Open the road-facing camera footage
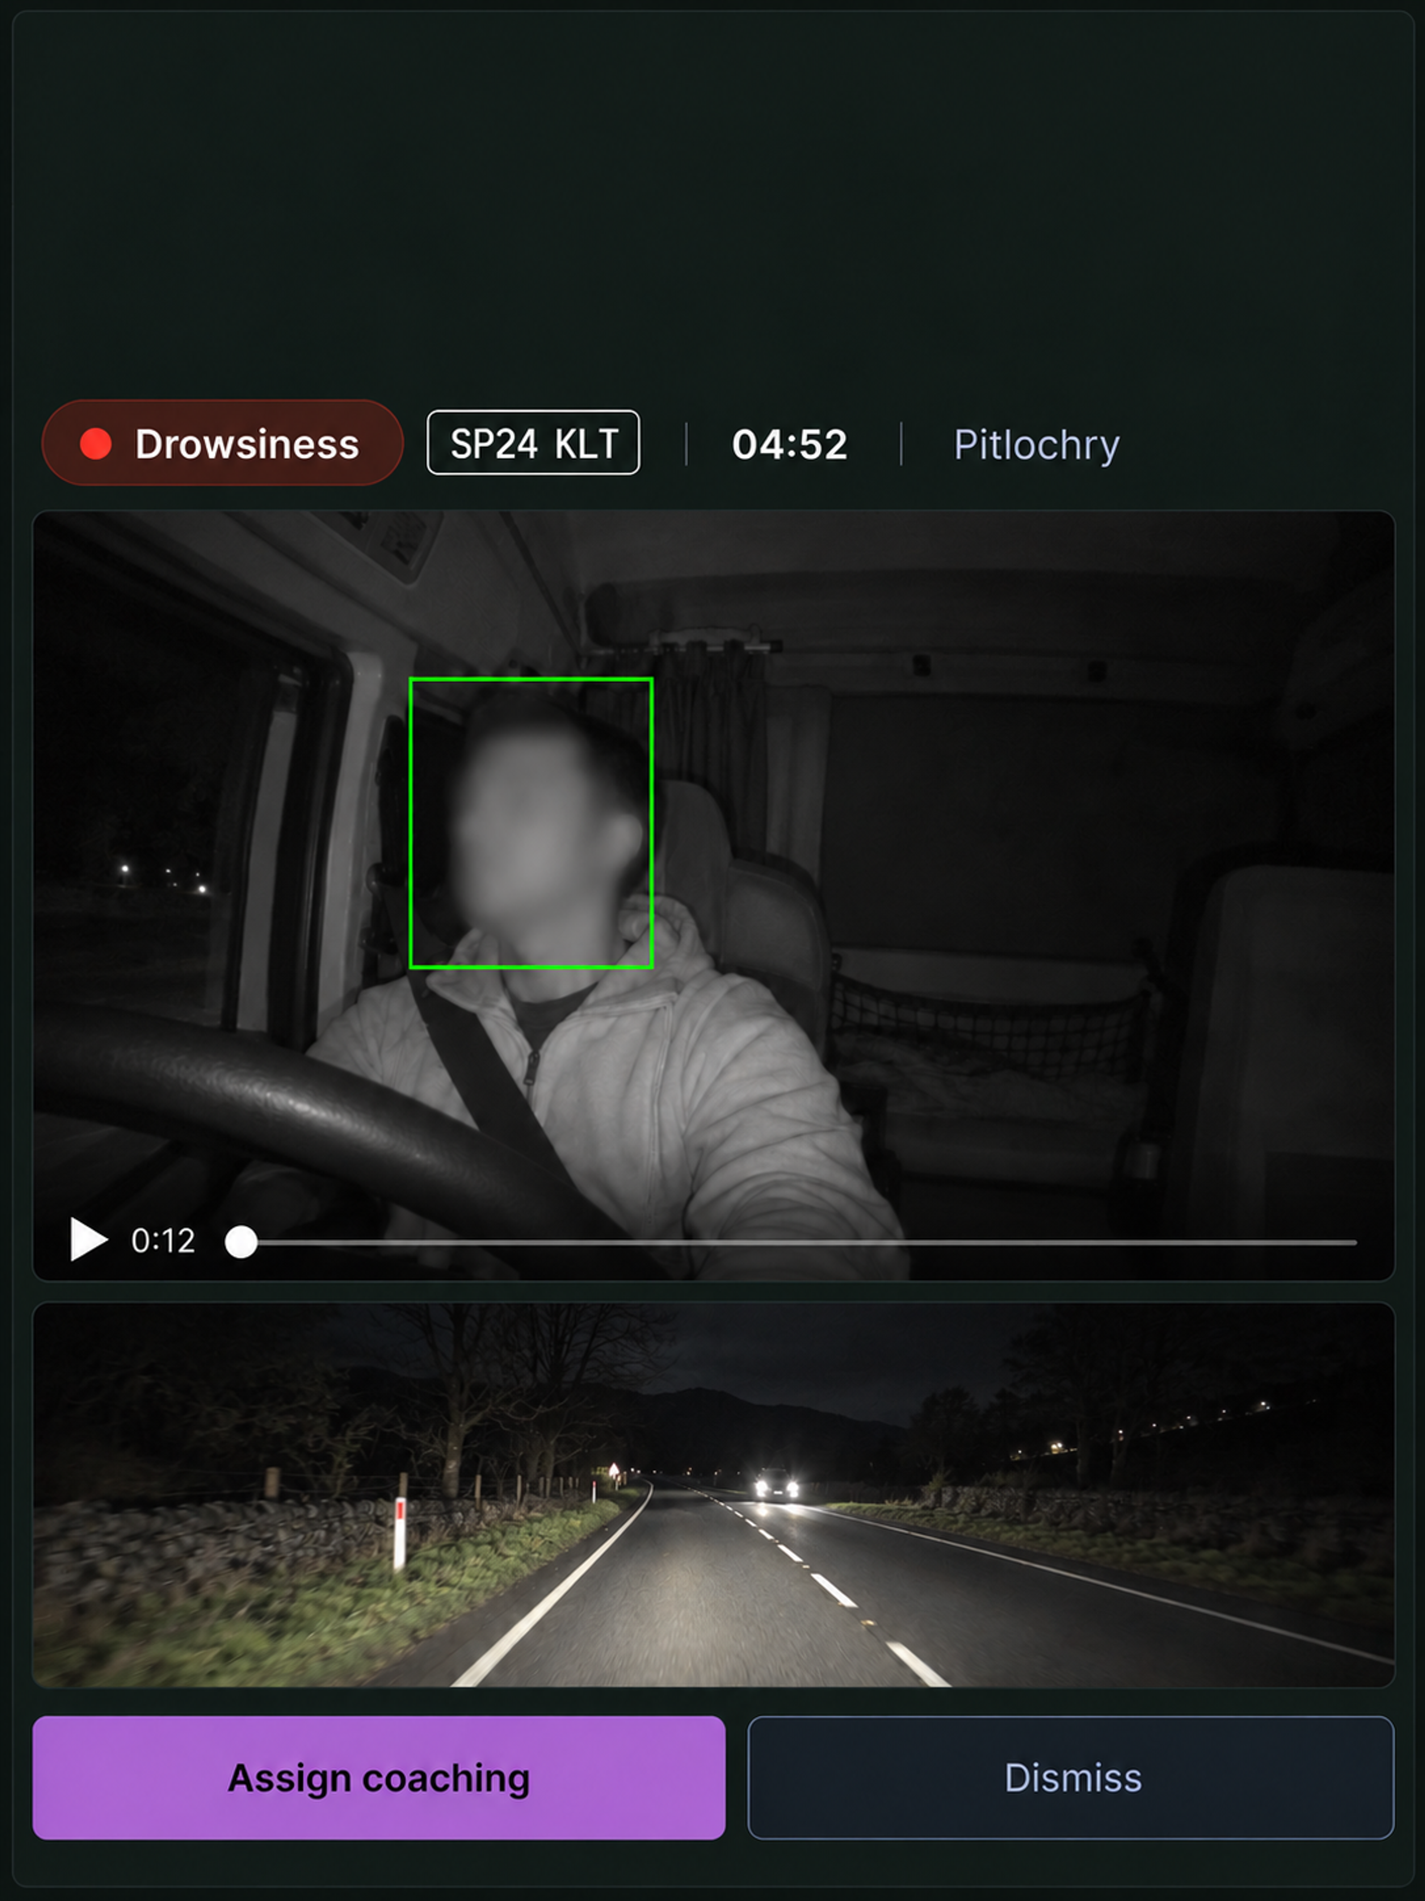1425x1901 pixels. pos(713,1495)
